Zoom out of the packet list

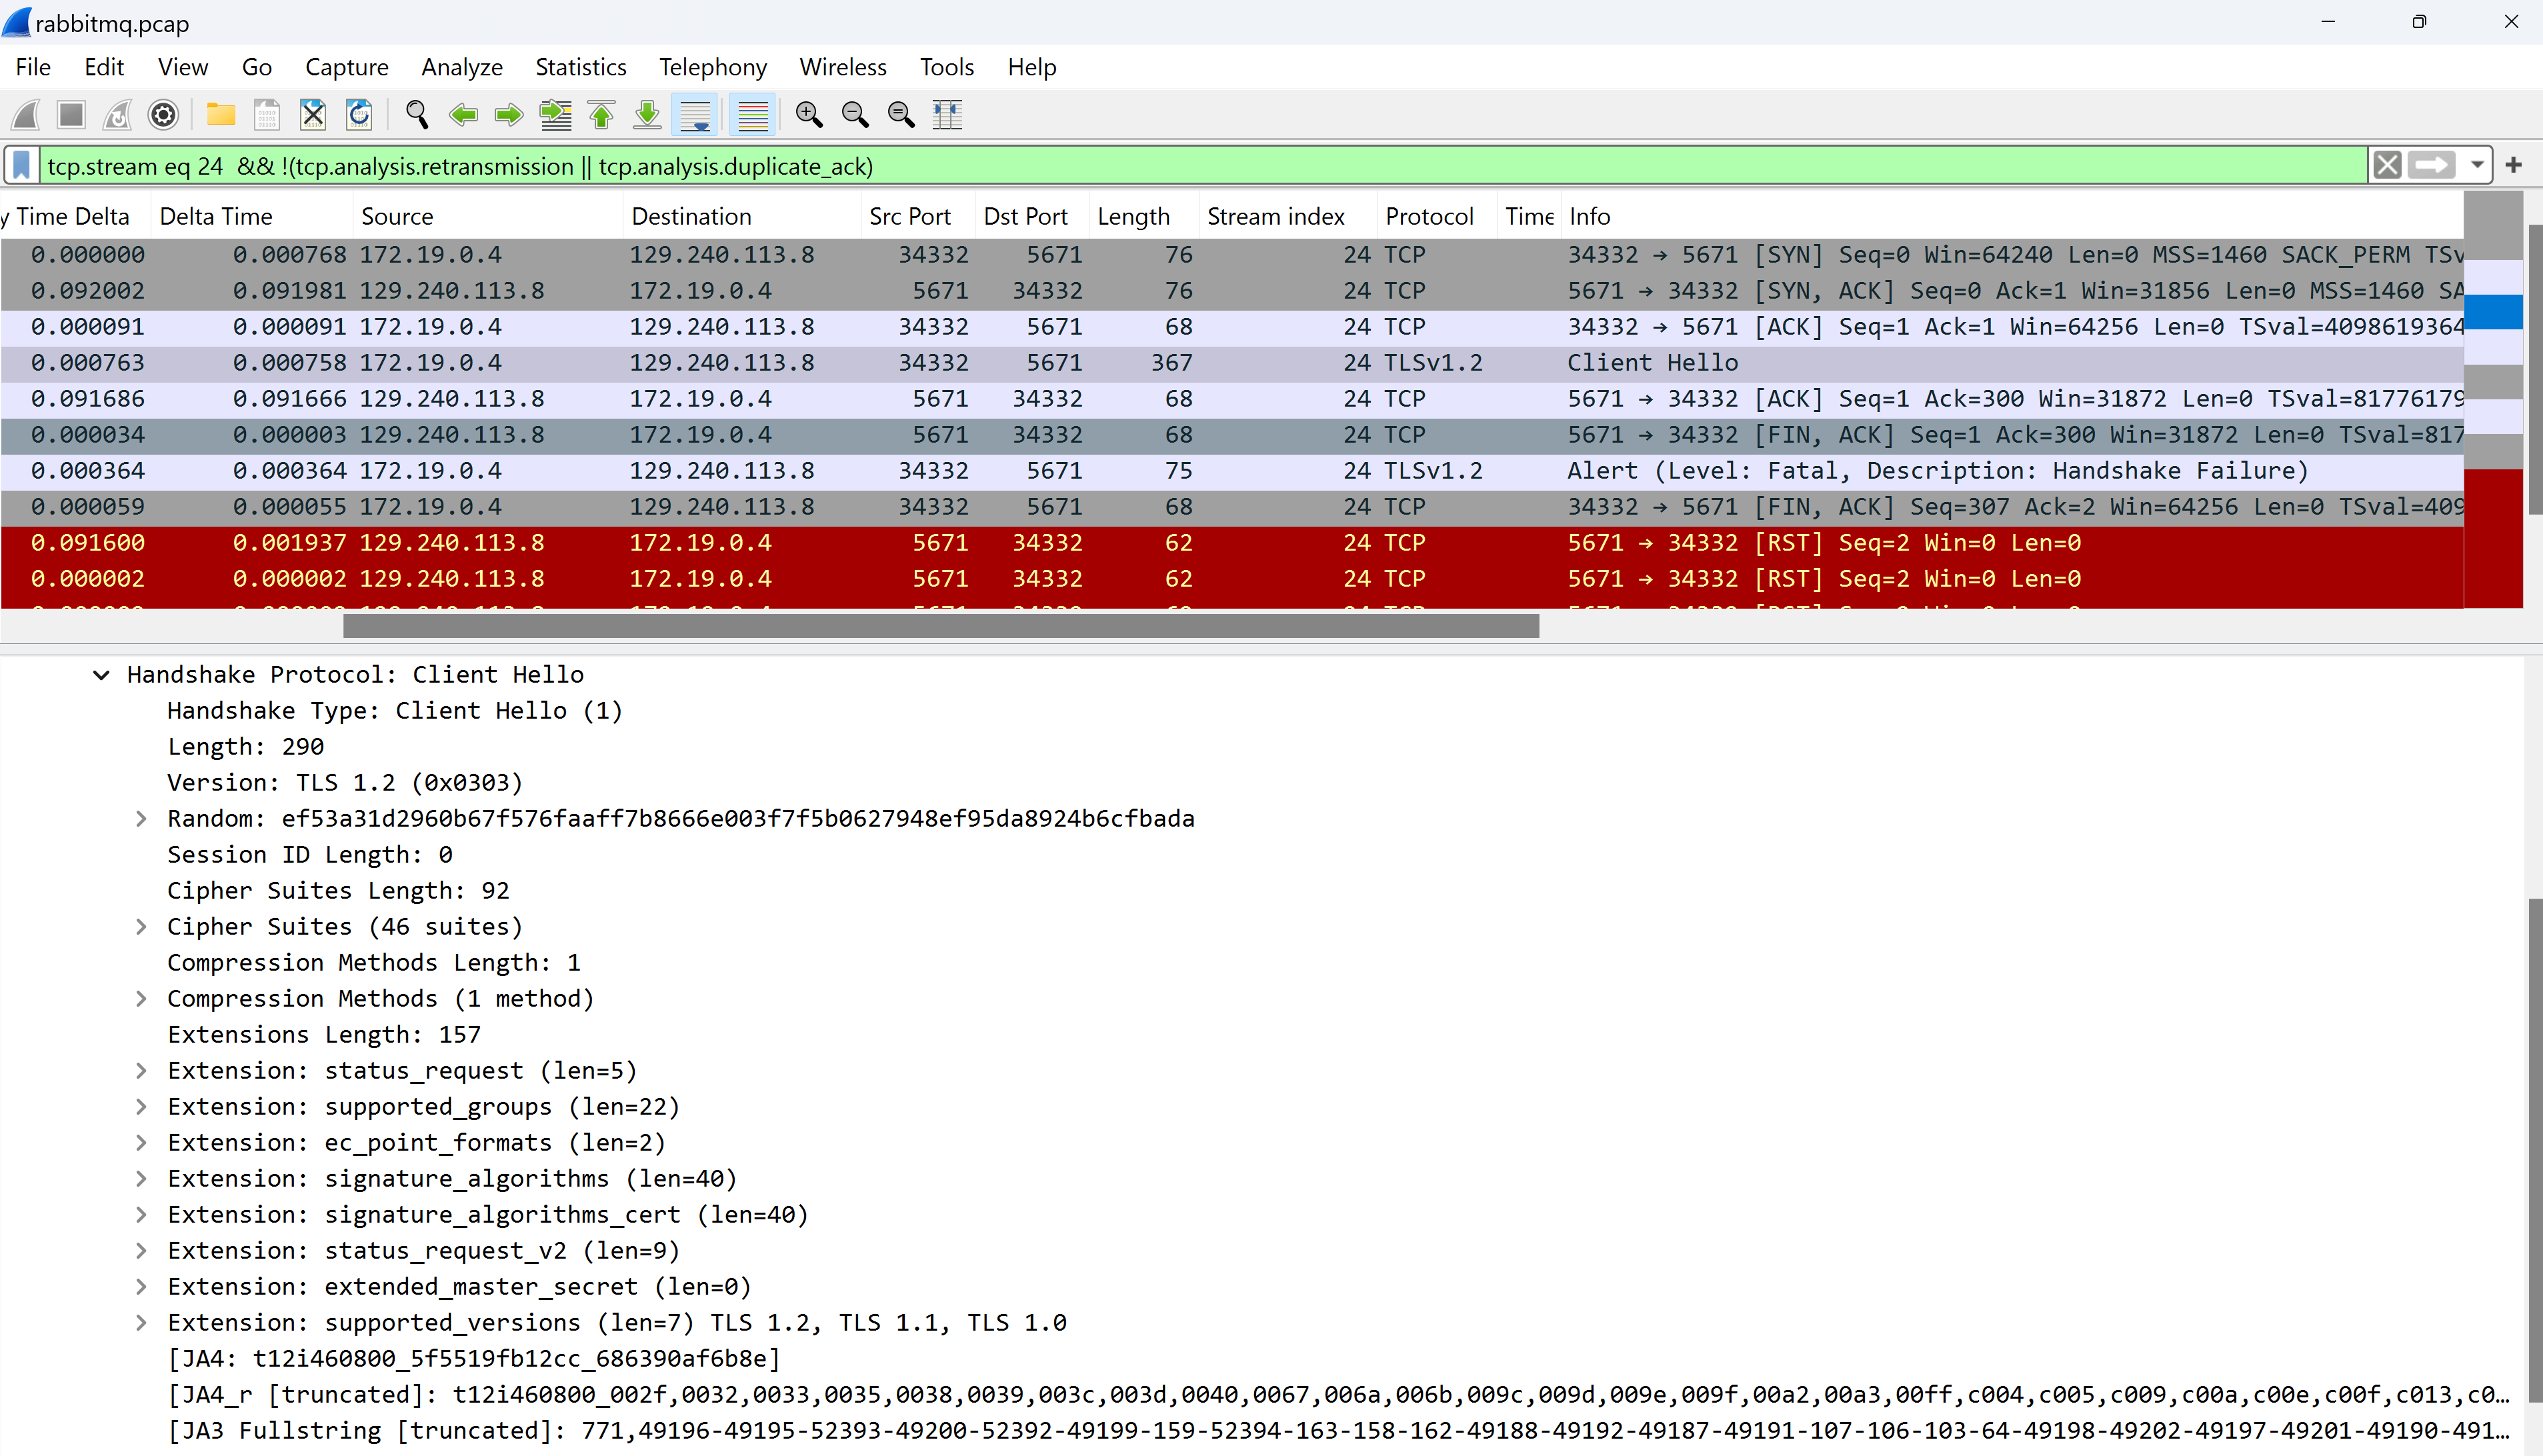(x=855, y=114)
